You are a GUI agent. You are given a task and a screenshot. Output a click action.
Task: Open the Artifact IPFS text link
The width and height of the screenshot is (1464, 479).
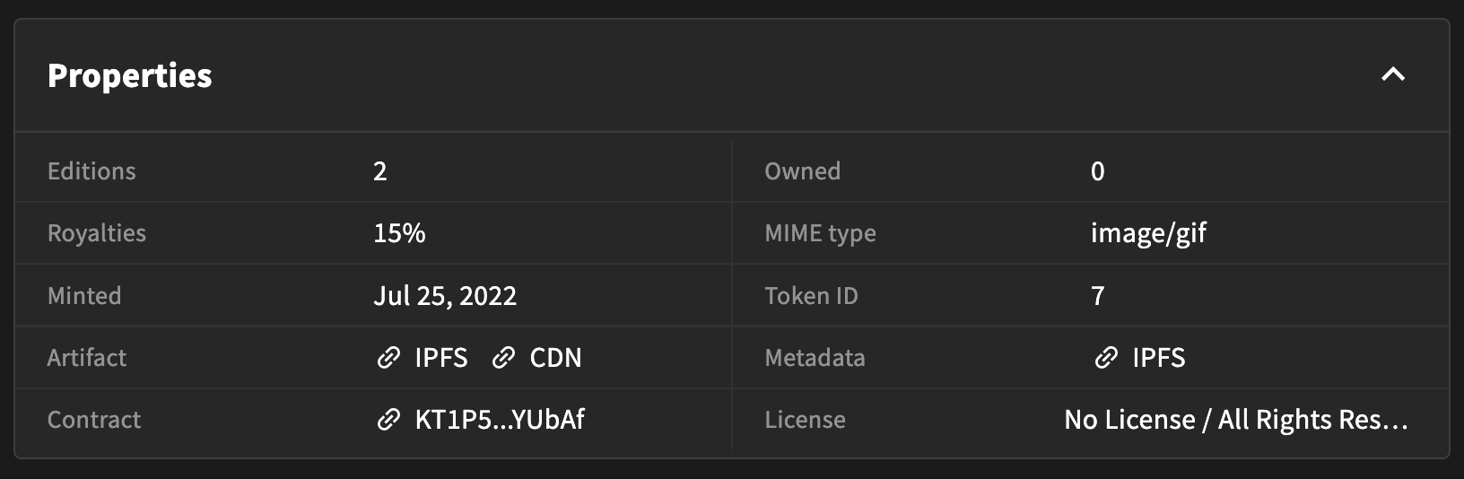(440, 358)
